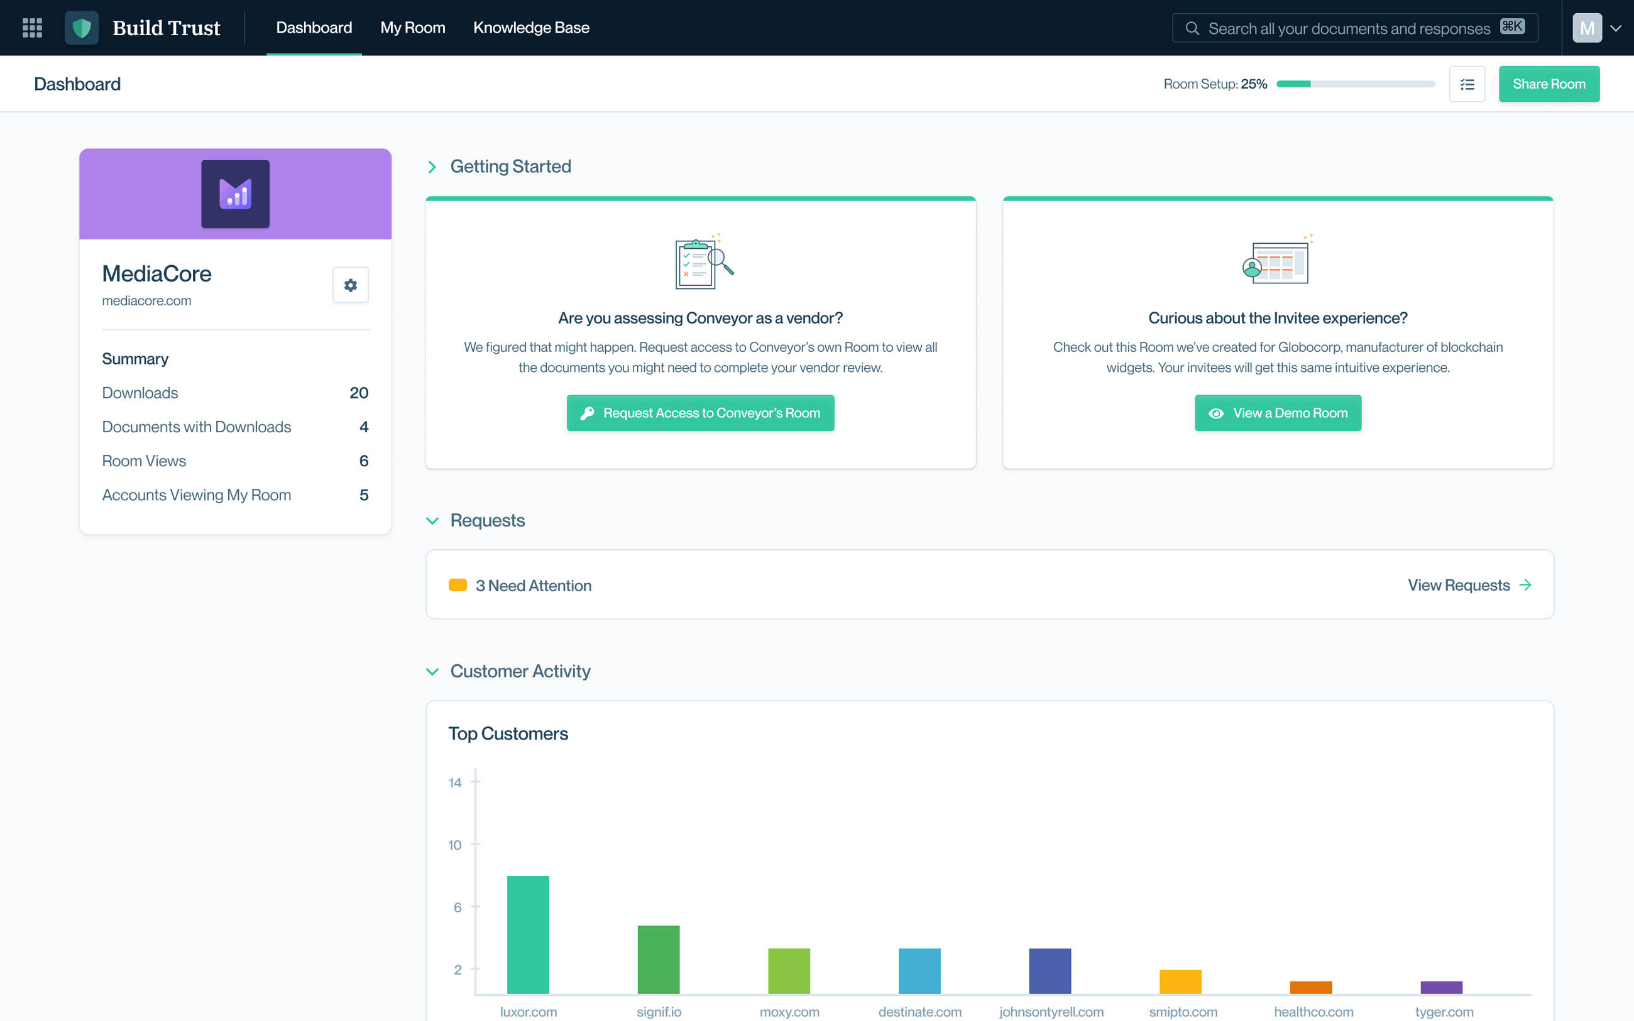Click the MediaCore logo thumbnail
This screenshot has height=1021, width=1634.
(x=235, y=194)
